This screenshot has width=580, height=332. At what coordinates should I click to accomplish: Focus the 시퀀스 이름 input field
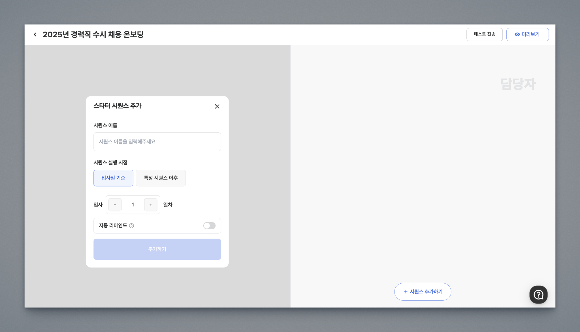157,142
